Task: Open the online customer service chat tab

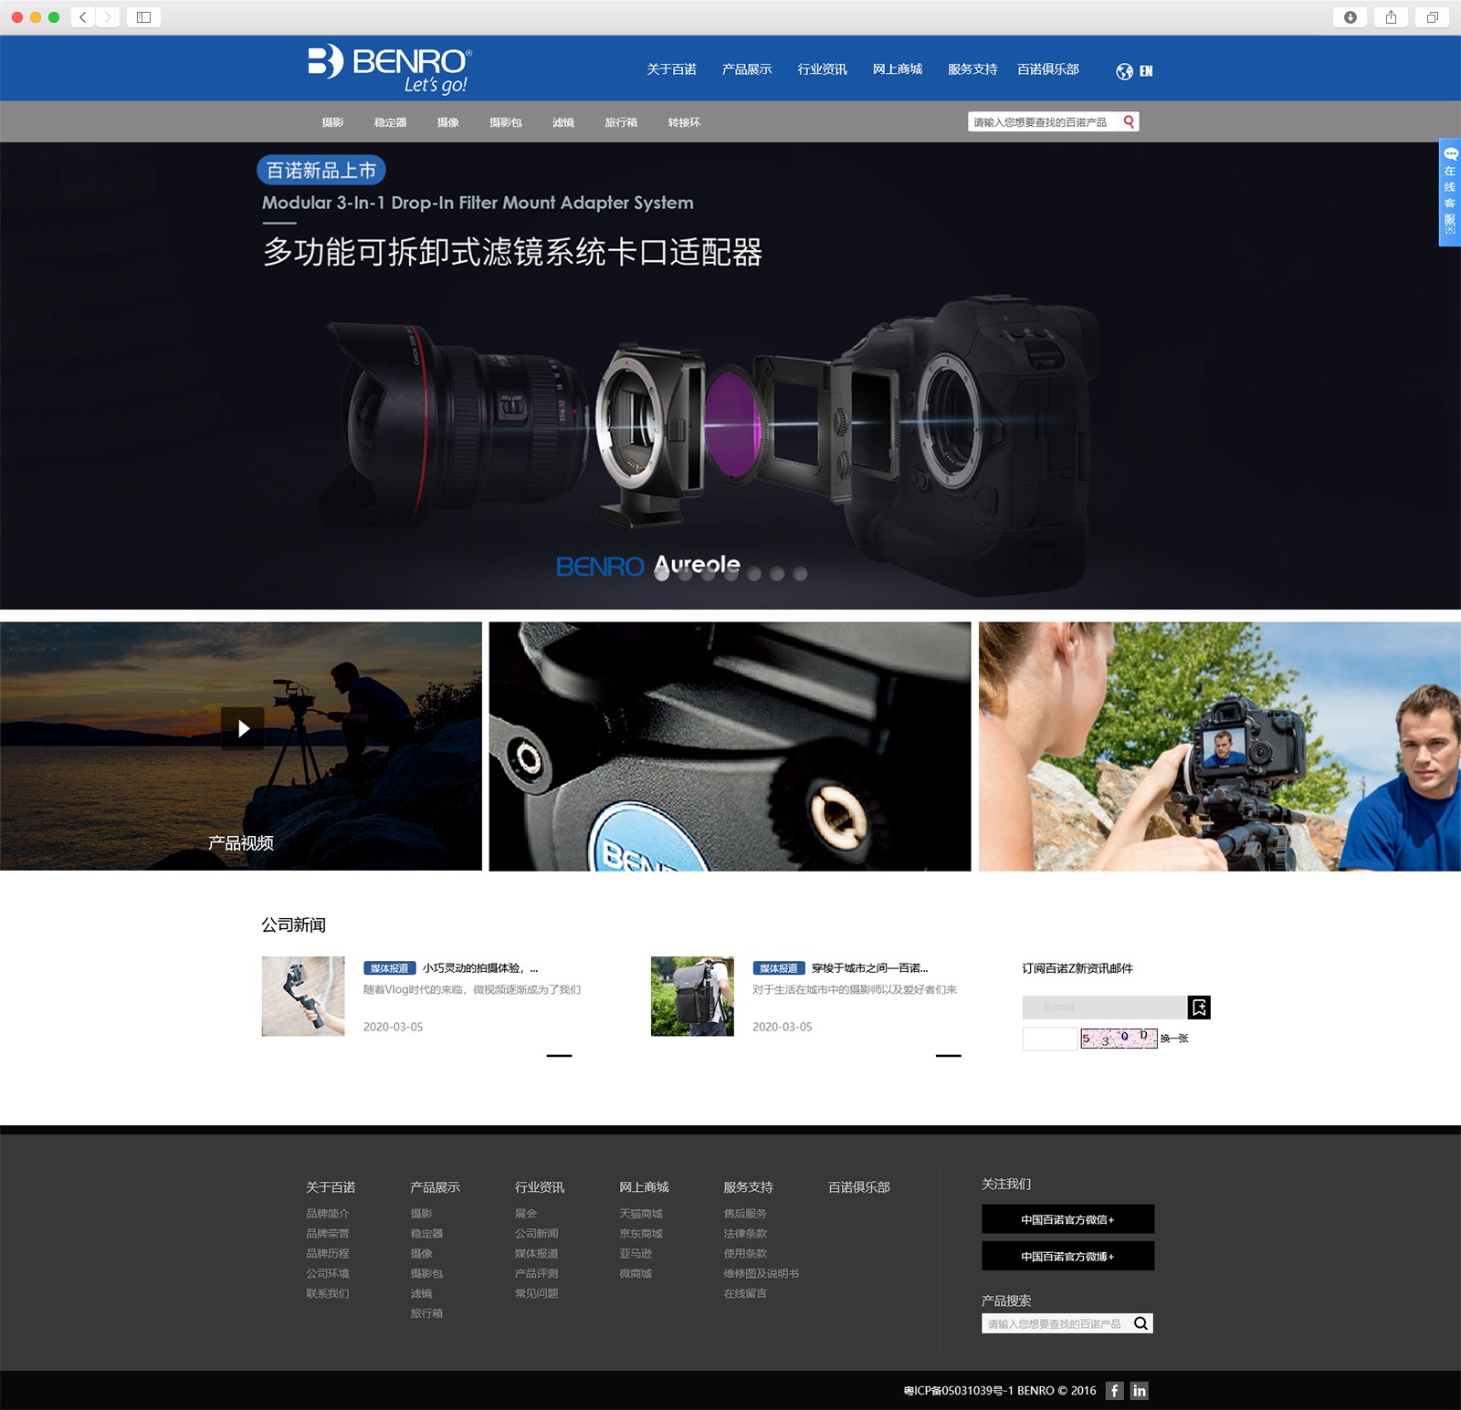Action: tap(1450, 192)
